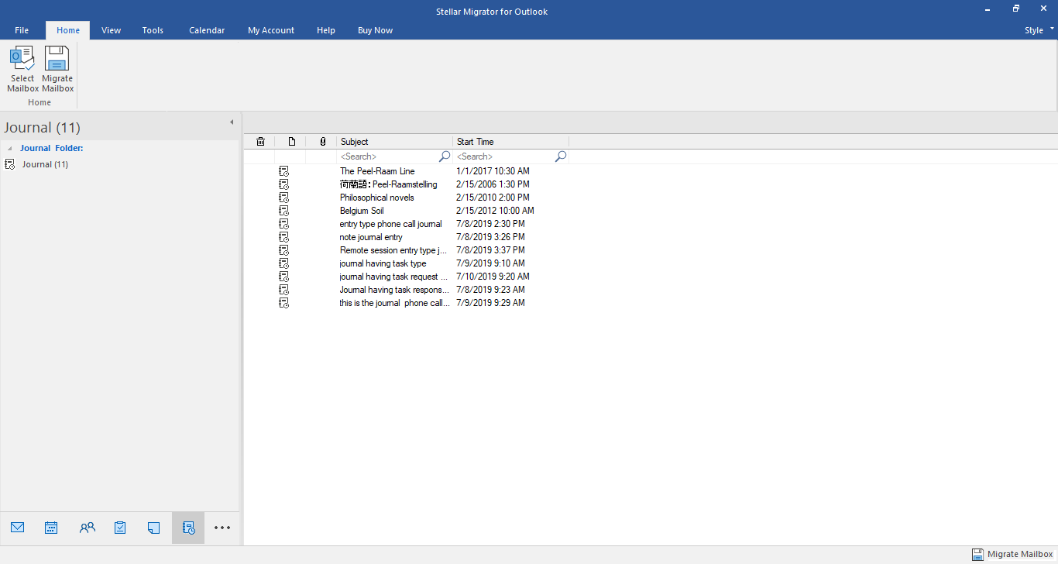Select 'The Peel-Raam Line' entry
This screenshot has height=564, width=1058.
377,171
